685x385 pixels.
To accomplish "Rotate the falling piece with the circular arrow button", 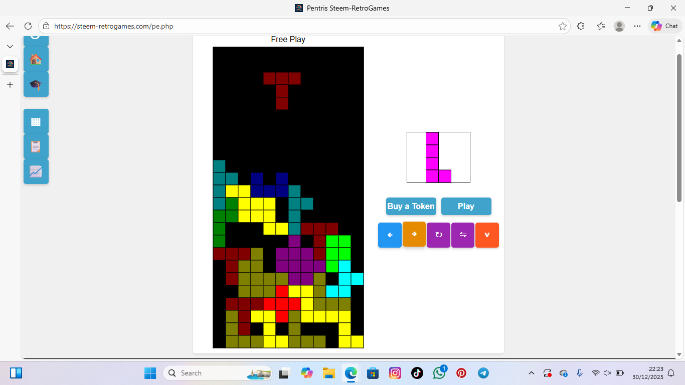I will [x=438, y=235].
